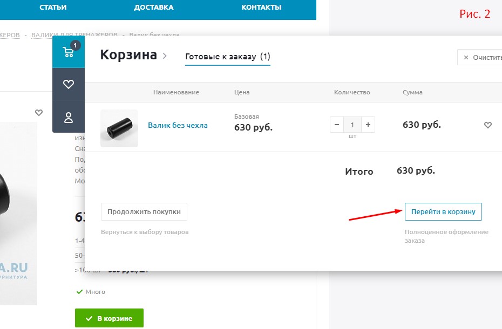
Task: Open the favorites heart icon in sidebar
Action: (x=69, y=84)
